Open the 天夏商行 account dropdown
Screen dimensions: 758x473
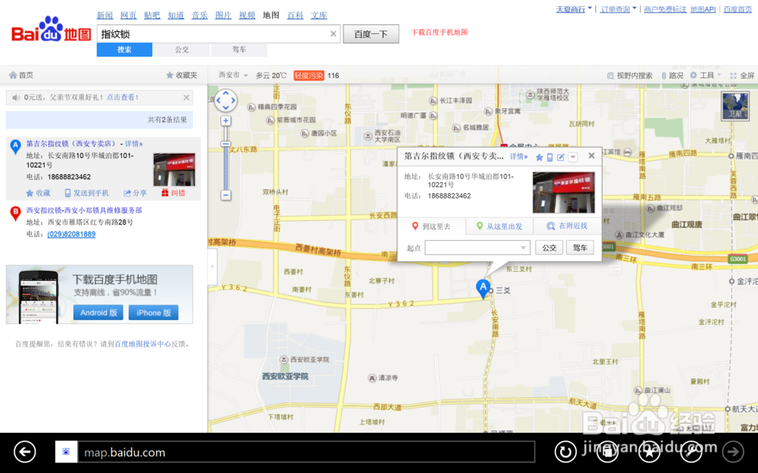574,9
